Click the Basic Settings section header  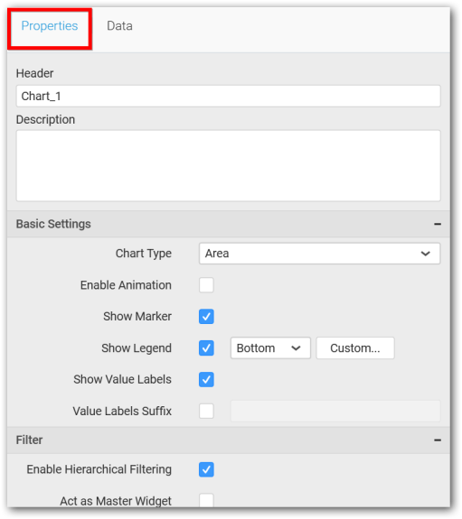click(229, 224)
